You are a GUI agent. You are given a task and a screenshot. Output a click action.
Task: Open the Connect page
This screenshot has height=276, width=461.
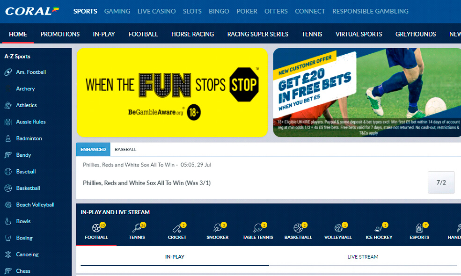tap(310, 11)
